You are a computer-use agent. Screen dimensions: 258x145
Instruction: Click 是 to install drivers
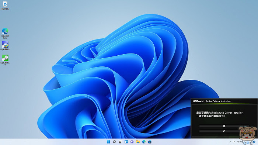[x=224, y=126]
